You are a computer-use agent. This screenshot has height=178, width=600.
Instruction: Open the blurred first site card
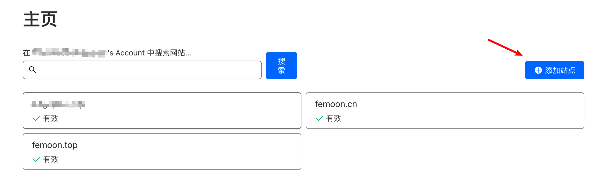162,110
